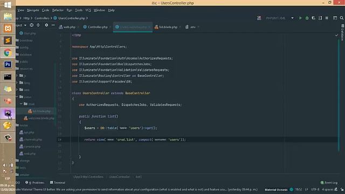Open the Navigate menu
Screen dimensions: 345x194
click(33, 10)
